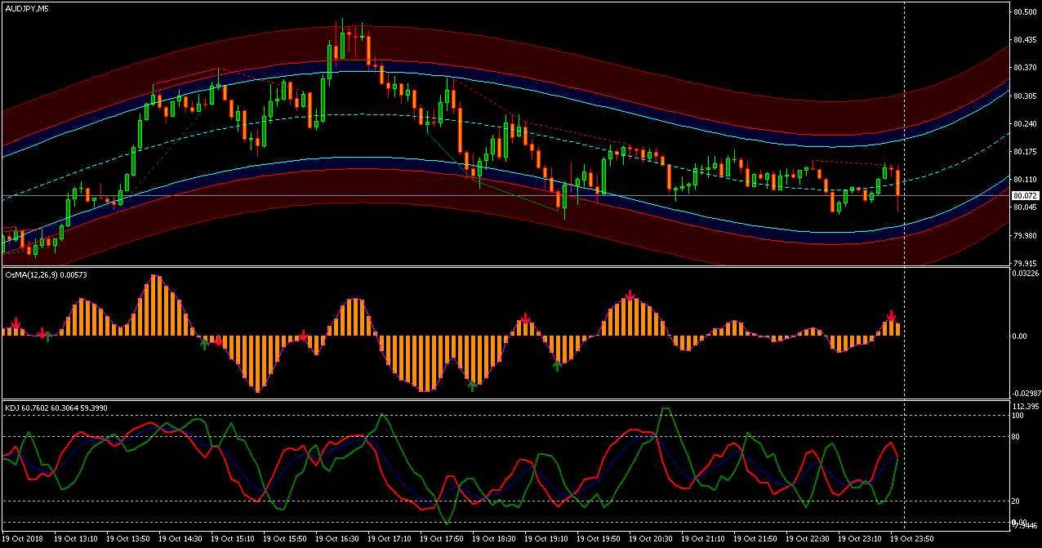Viewport: 1042px width, 548px height.
Task: Click the 19 Oct 17:50 time label
Action: [442, 539]
